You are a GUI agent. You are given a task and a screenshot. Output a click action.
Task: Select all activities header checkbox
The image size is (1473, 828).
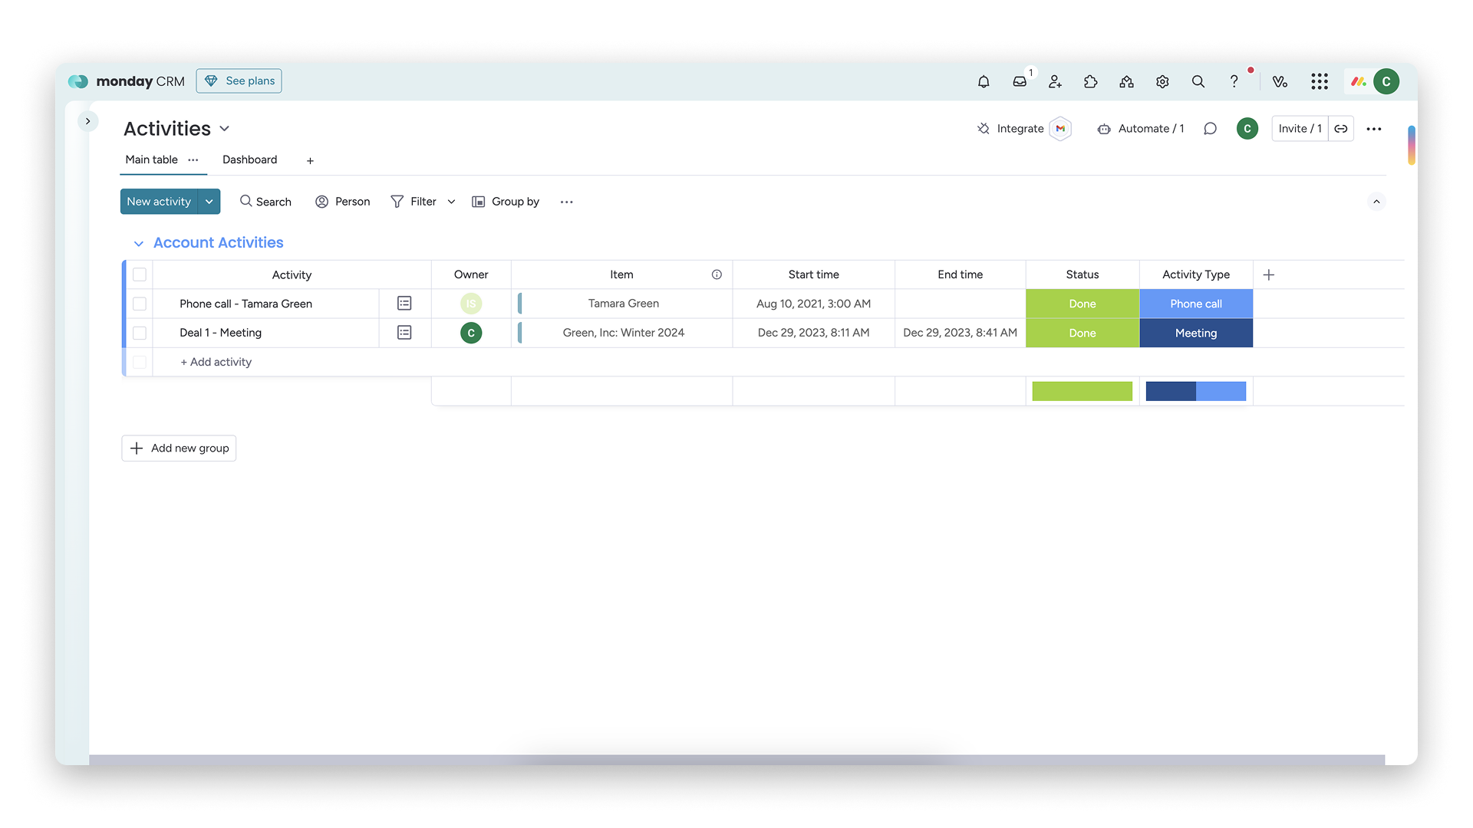[x=140, y=274]
